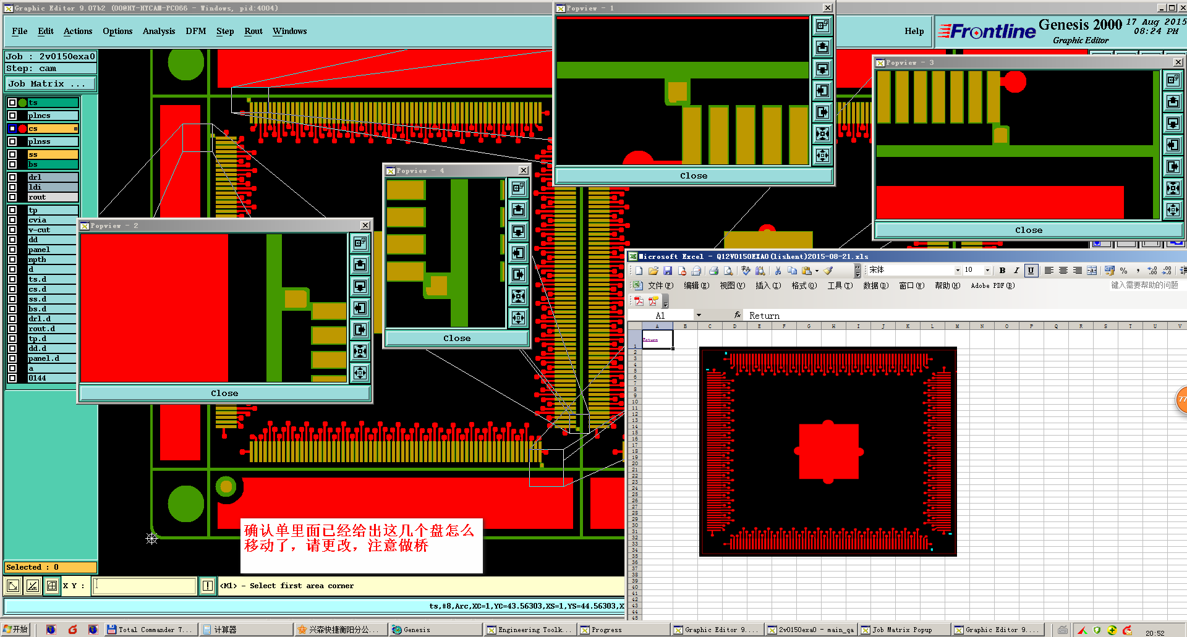Click pan-left icon in Popview 1

tap(822, 90)
